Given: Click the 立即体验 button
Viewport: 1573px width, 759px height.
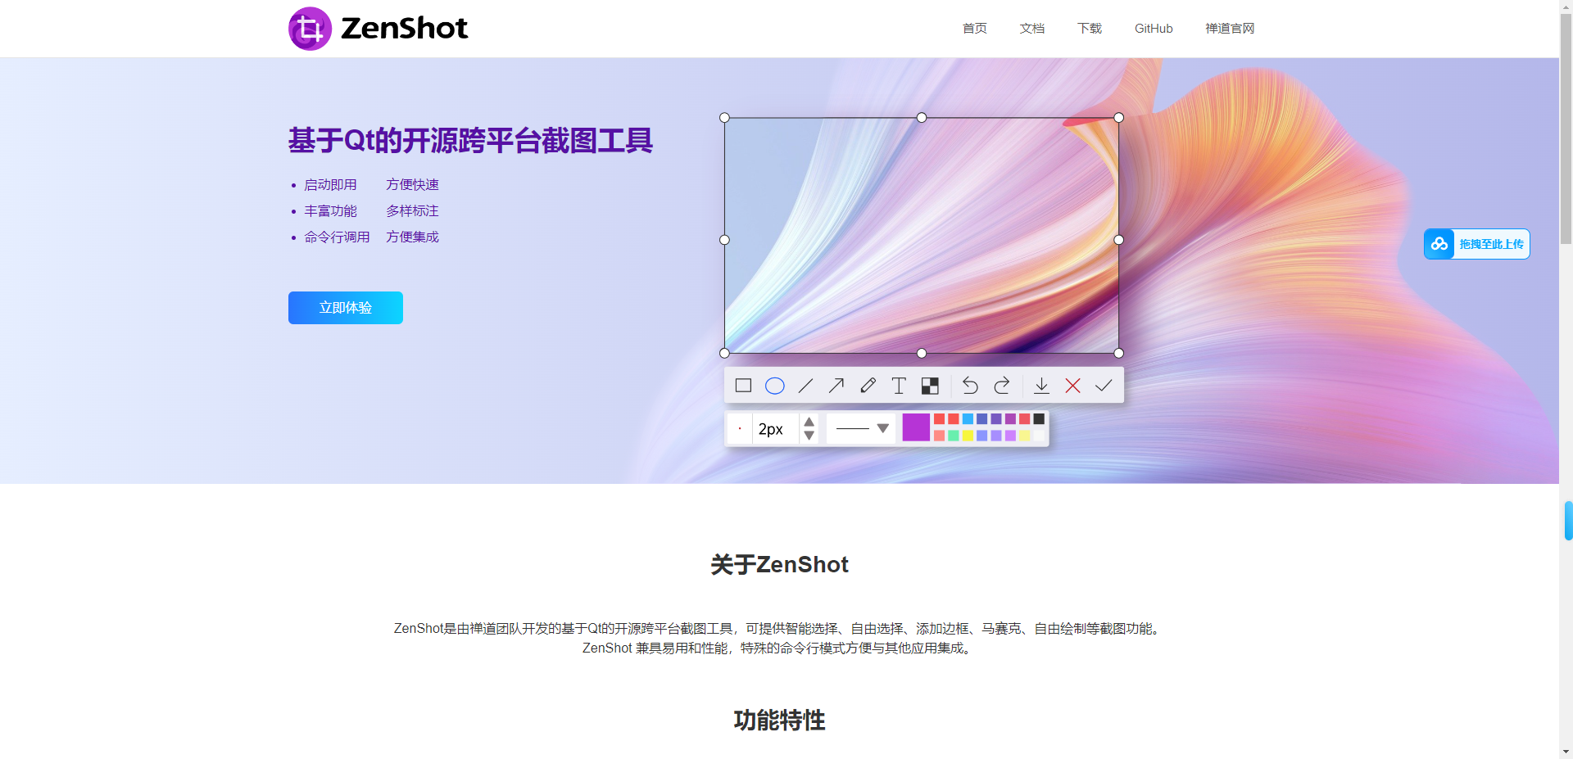Looking at the screenshot, I should 346,308.
